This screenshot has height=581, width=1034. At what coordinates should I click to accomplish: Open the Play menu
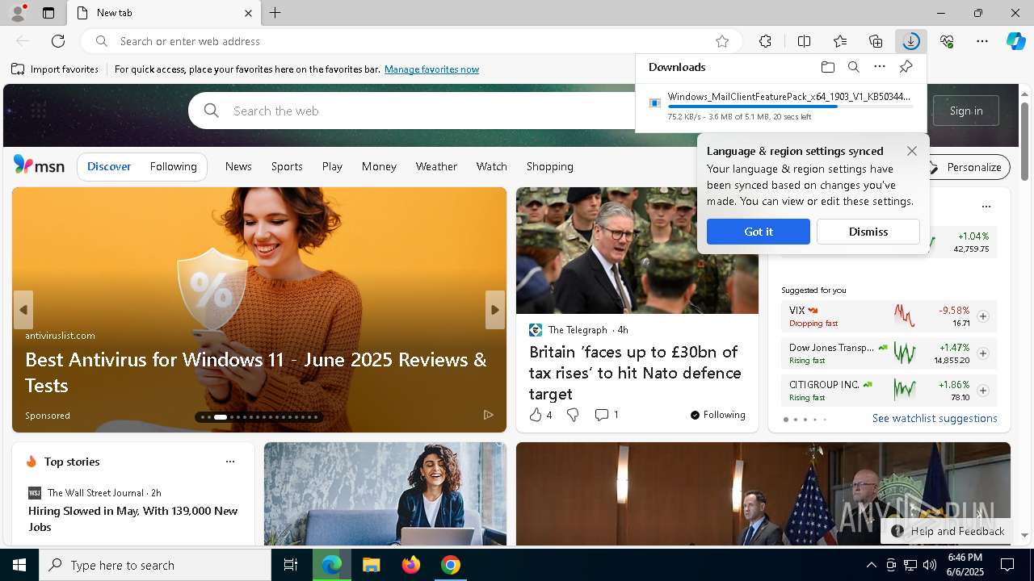[x=332, y=166]
